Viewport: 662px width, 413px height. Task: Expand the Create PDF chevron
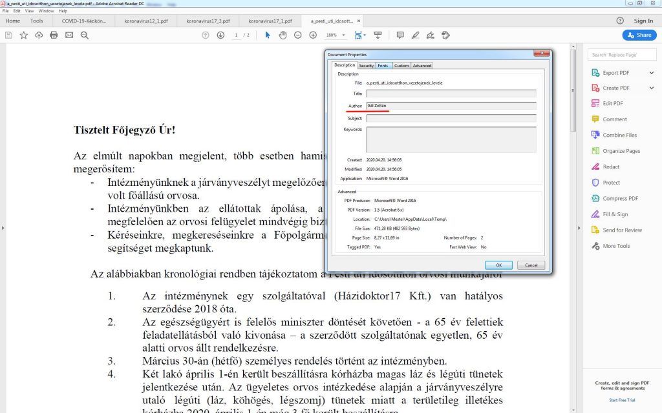pos(652,88)
